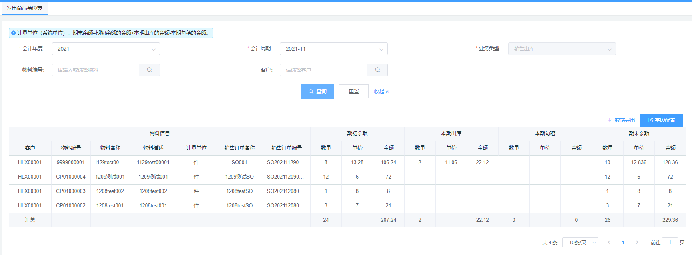Click the 客户 selection input field
The width and height of the screenshot is (692, 255).
click(x=323, y=70)
